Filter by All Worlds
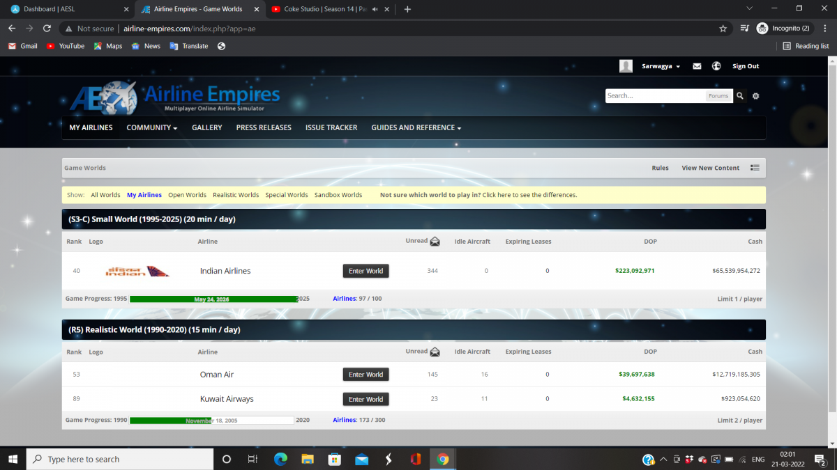 click(105, 195)
